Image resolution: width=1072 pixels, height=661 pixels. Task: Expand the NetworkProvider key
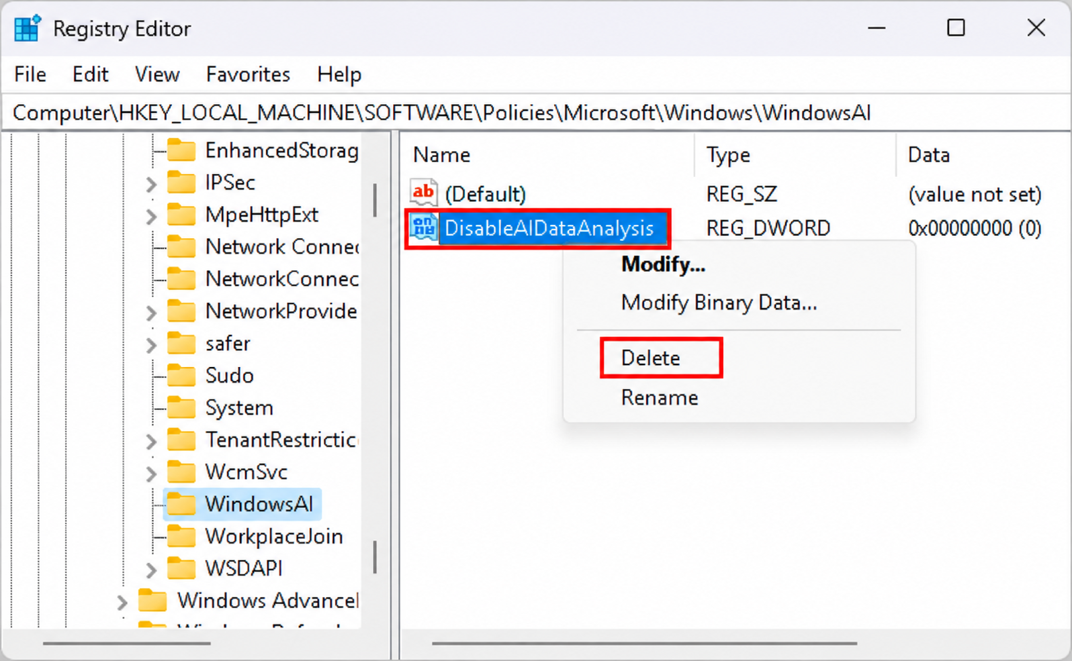point(151,313)
